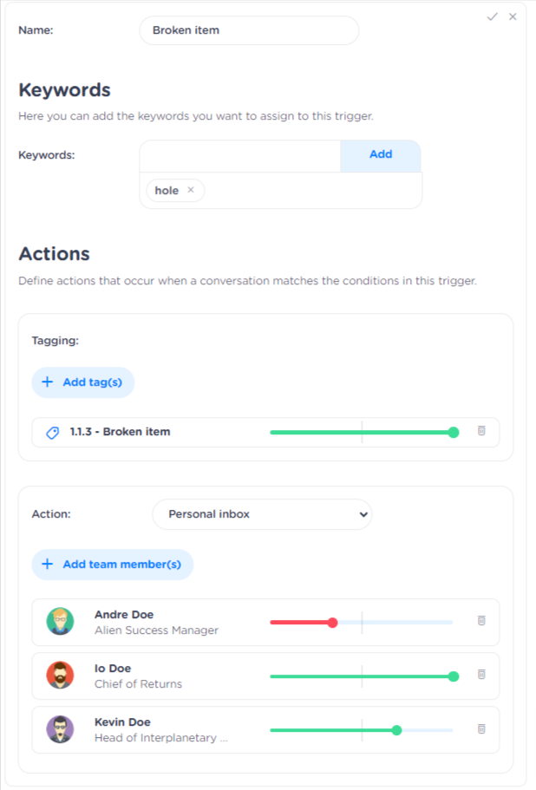Viewport: 536px width, 790px height.
Task: Delete Andre Doe from team members
Action: click(x=481, y=621)
